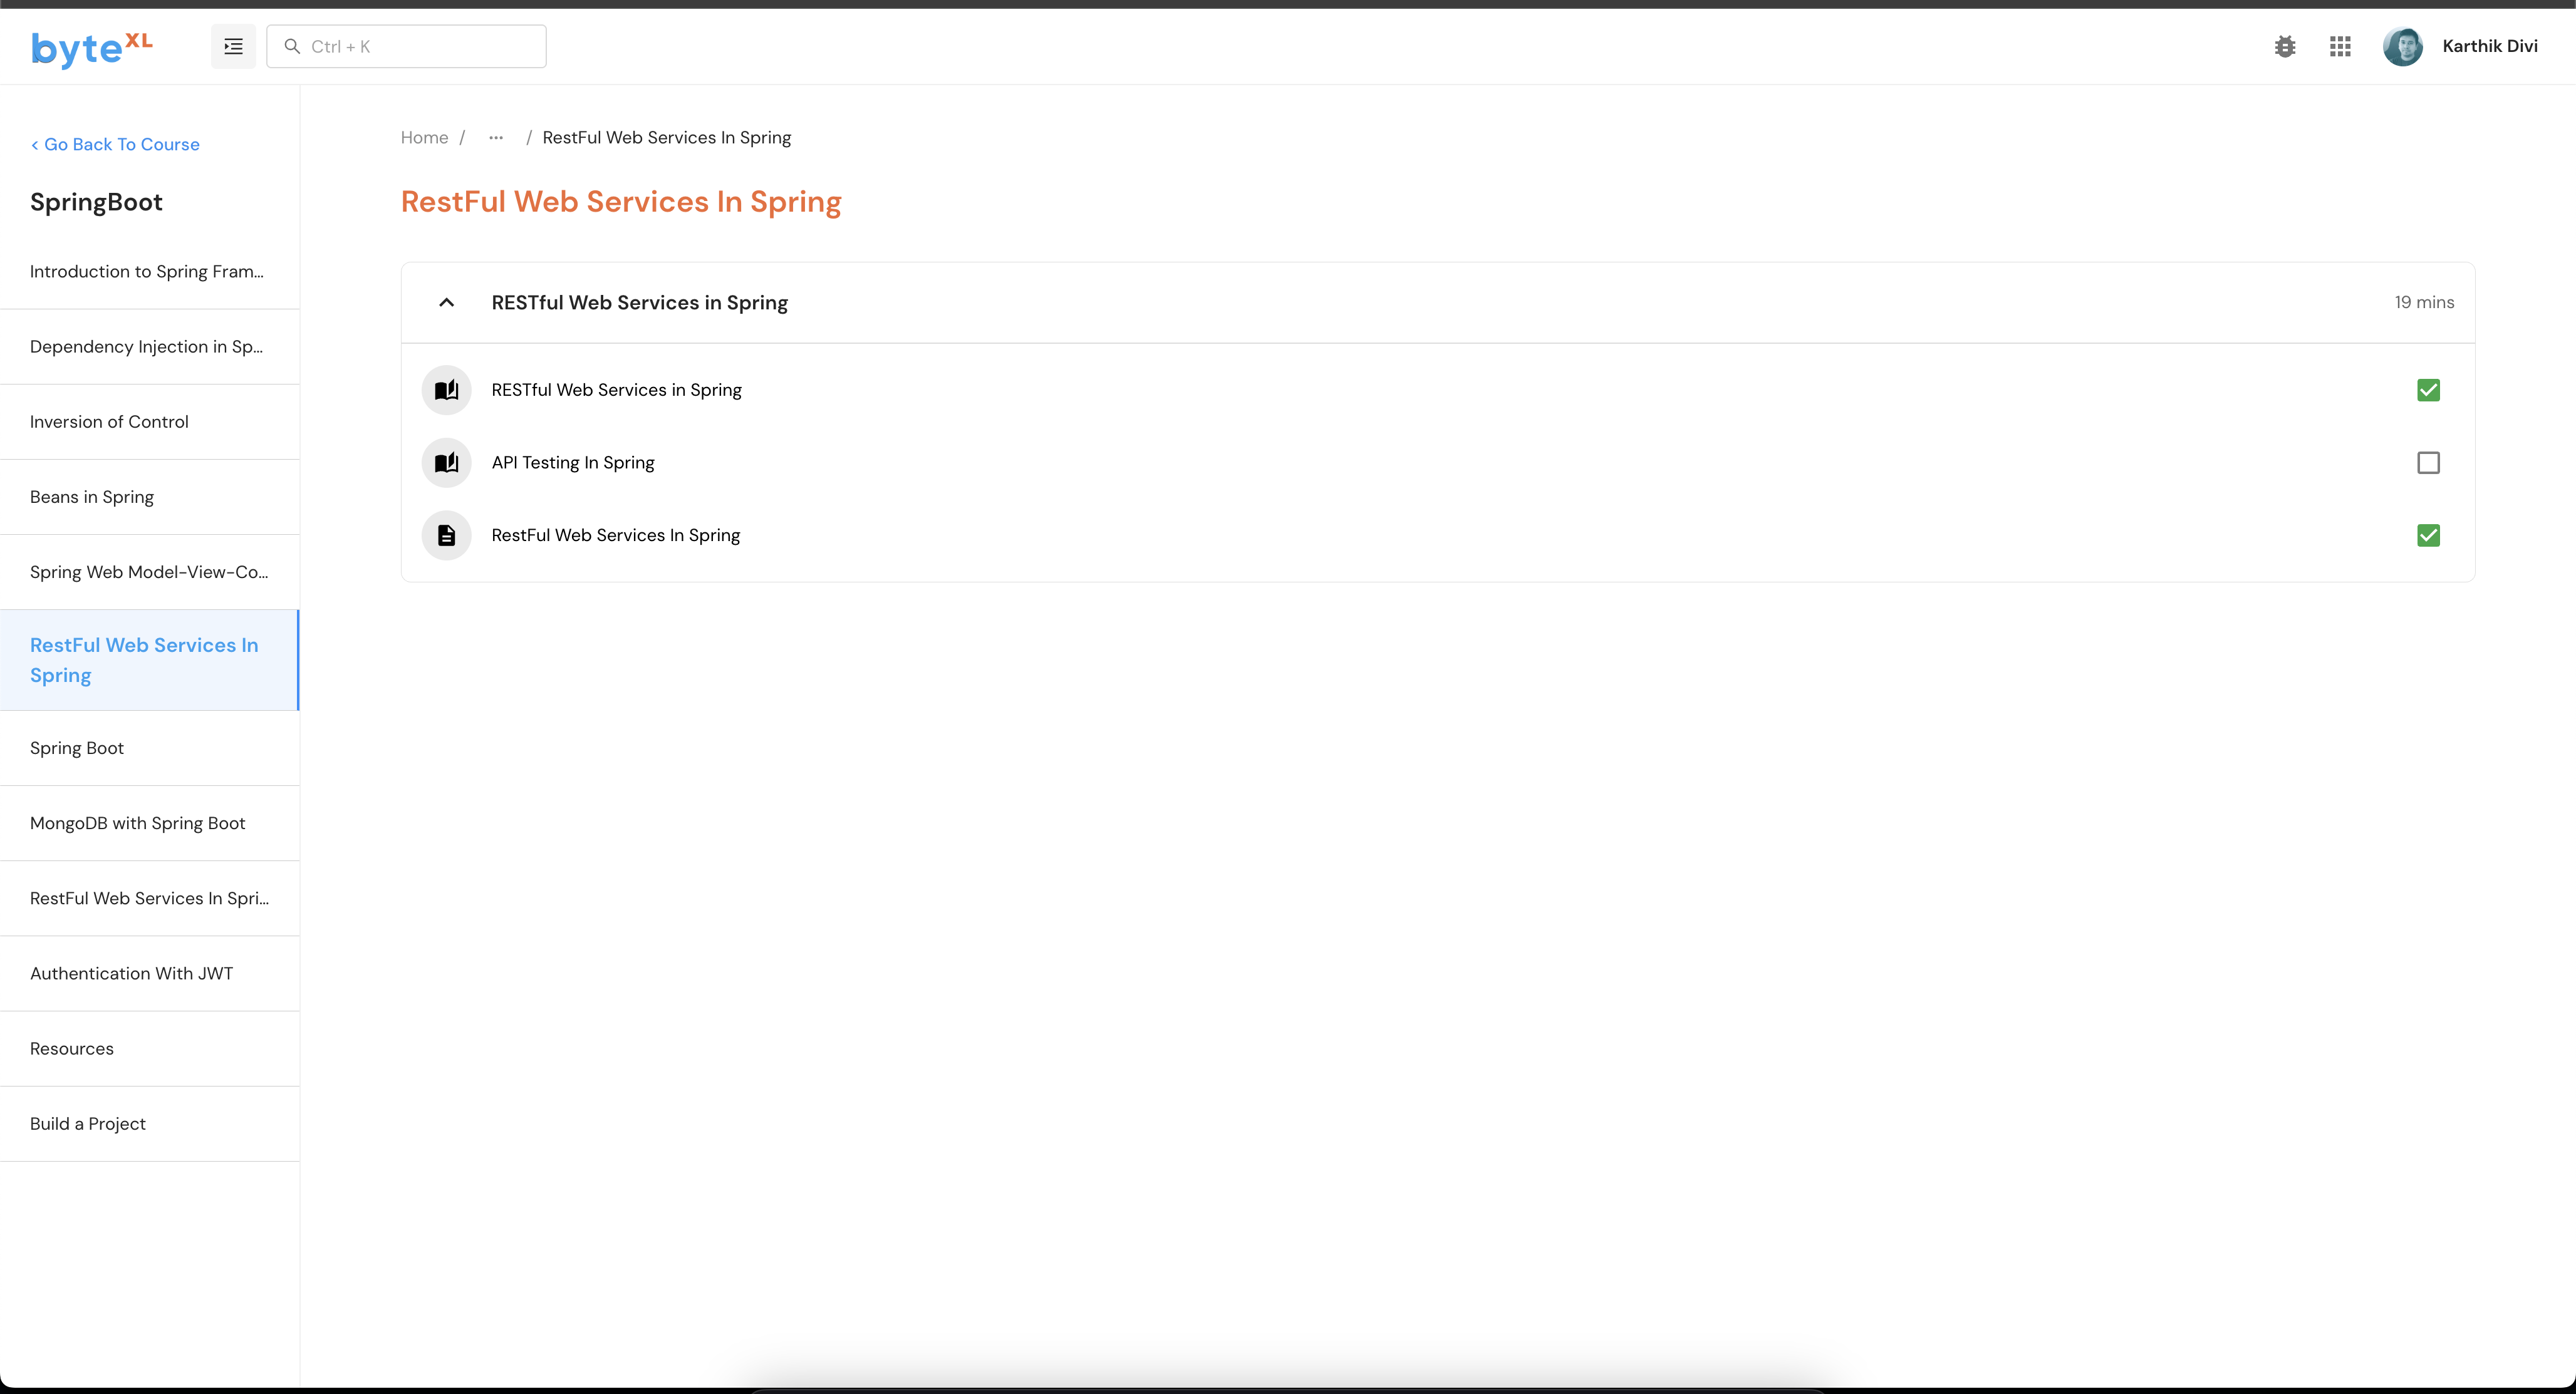Collapse the RESTful Web Services in Spring section
The height and width of the screenshot is (1394, 2576).
click(x=446, y=302)
